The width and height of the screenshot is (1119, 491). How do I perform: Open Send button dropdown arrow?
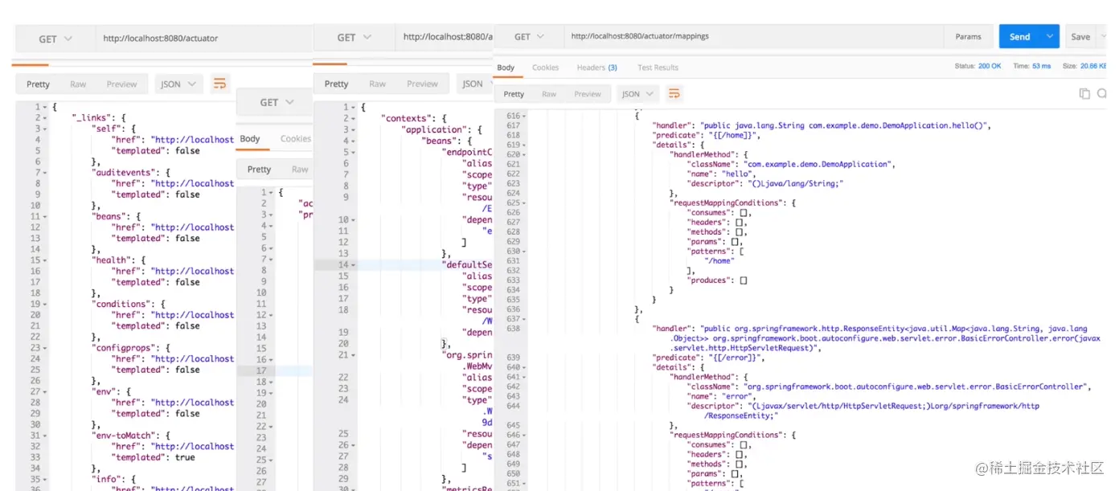point(1050,36)
